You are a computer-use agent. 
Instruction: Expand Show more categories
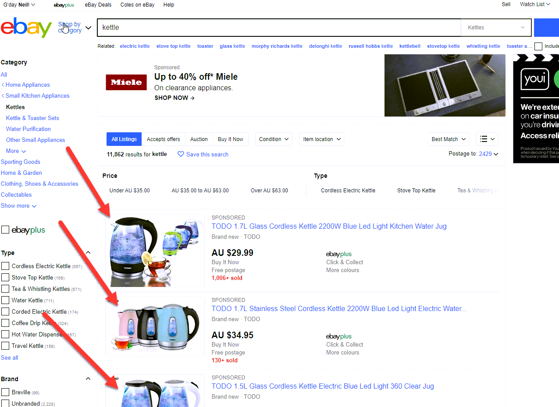point(18,205)
